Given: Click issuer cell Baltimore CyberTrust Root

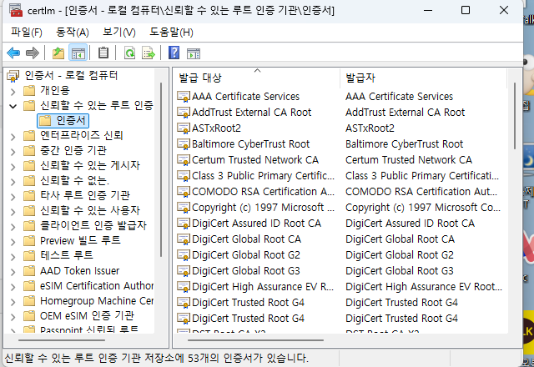Looking at the screenshot, I should [x=404, y=144].
